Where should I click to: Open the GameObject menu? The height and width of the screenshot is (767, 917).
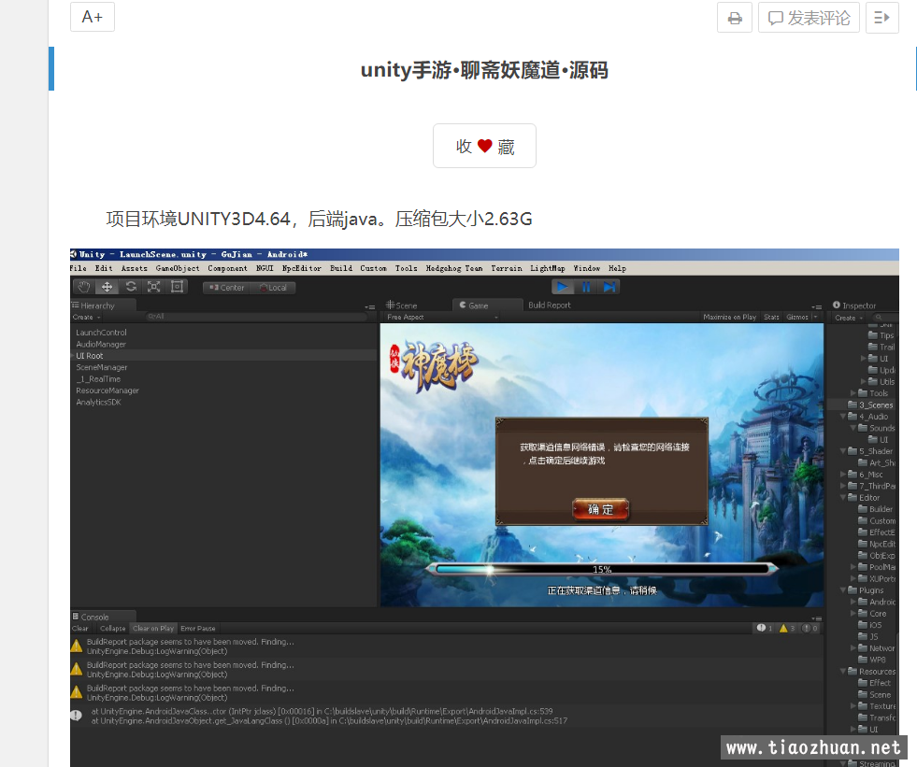[178, 268]
